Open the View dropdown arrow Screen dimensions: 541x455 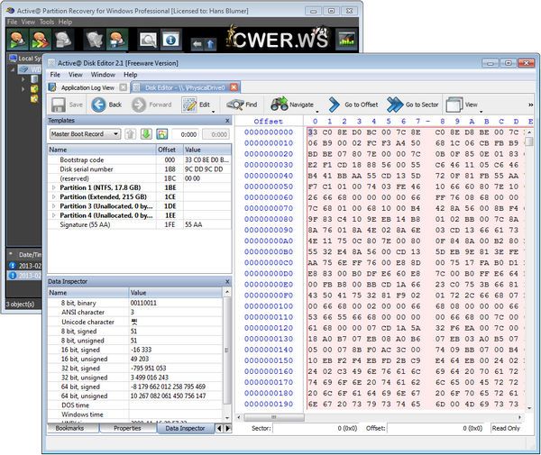coord(481,112)
